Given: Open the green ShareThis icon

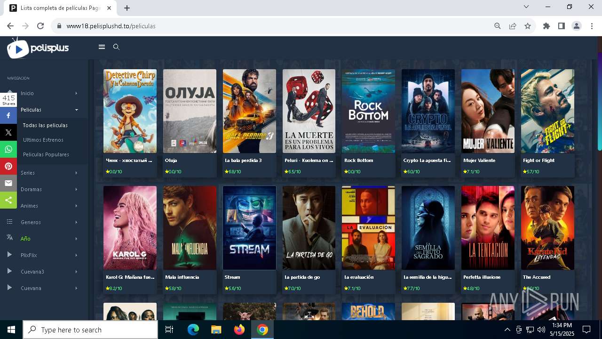Looking at the screenshot, I should tap(8, 200).
